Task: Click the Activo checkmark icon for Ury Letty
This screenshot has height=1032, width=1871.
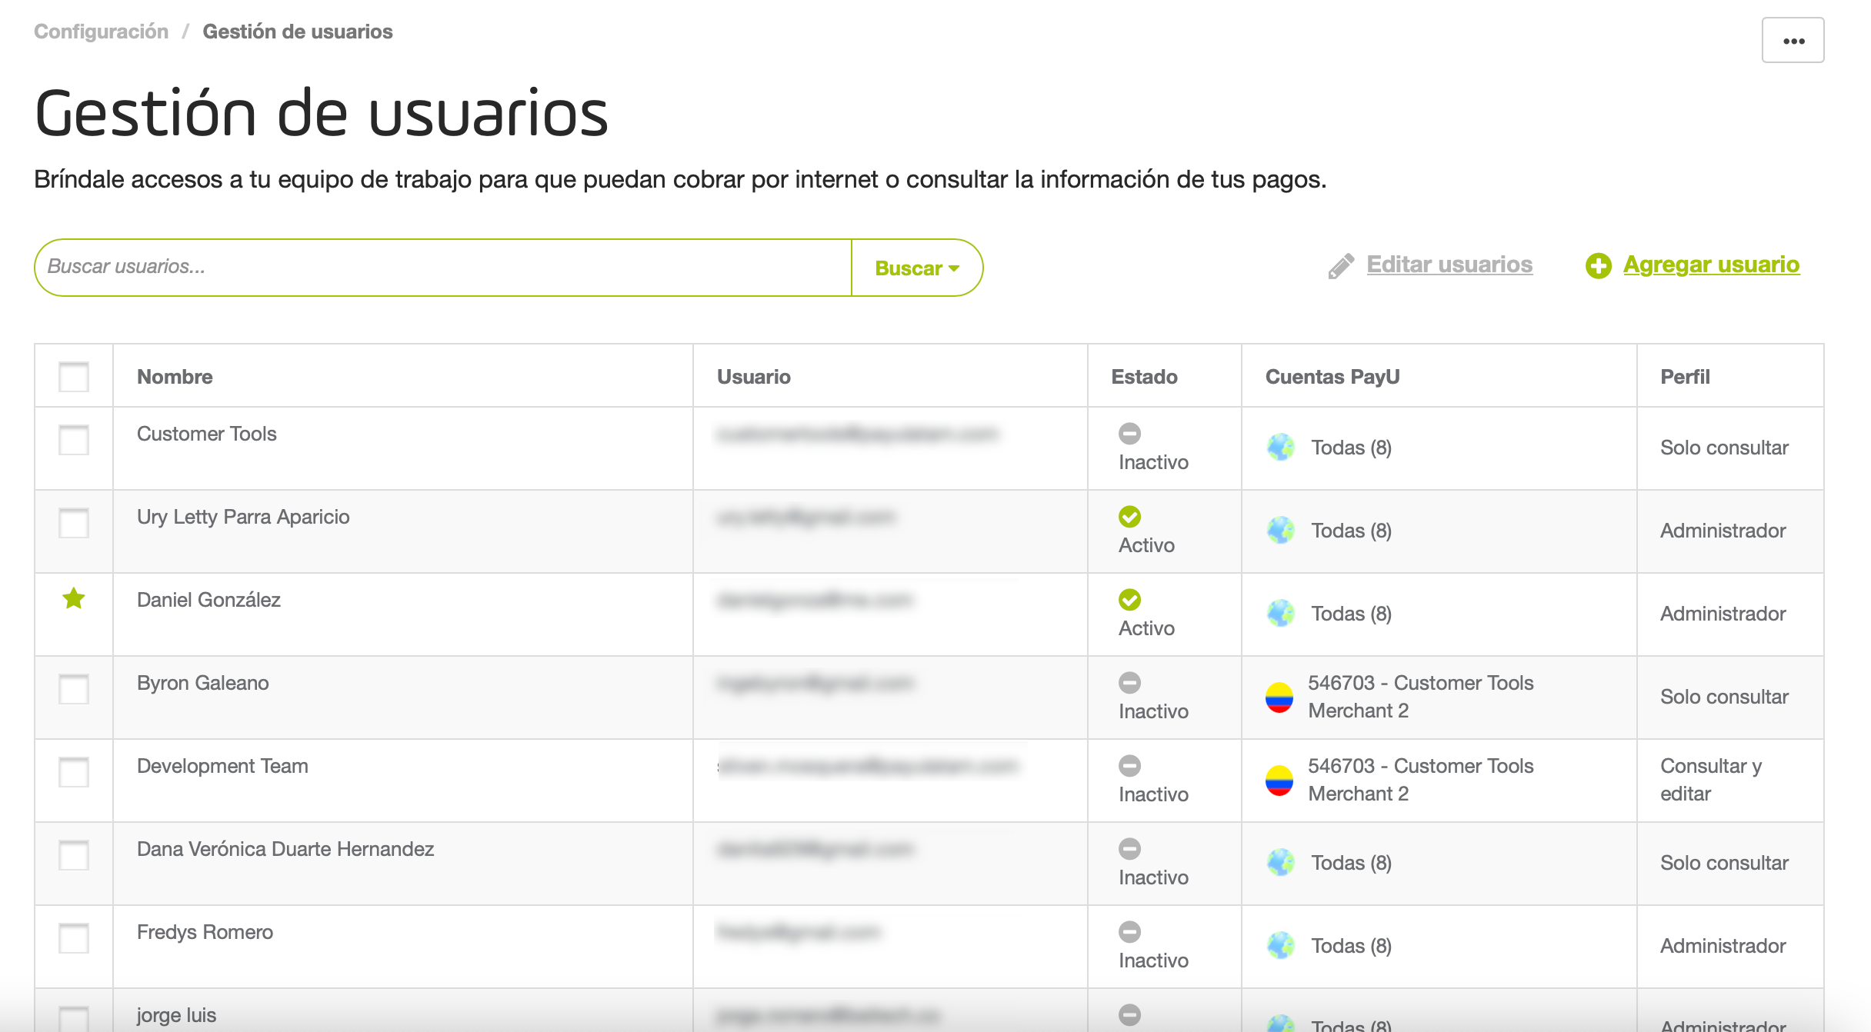Action: click(x=1129, y=517)
